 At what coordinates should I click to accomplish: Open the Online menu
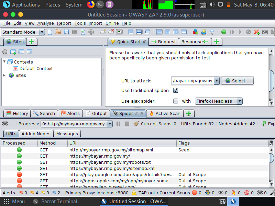[x=112, y=23]
